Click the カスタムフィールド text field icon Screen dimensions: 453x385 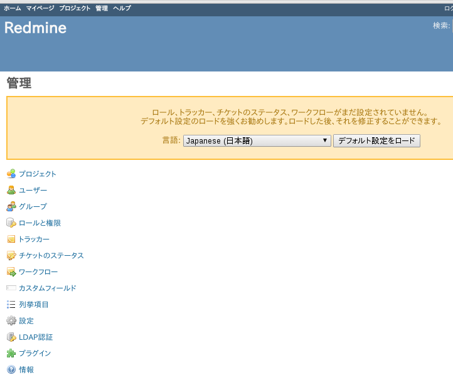coord(11,288)
